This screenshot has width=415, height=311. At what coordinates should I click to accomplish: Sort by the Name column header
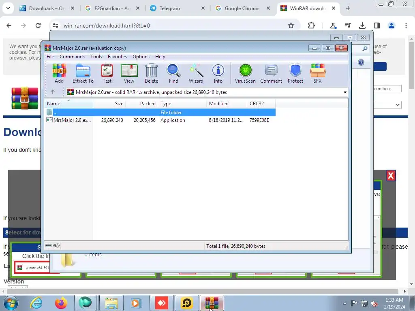(68, 103)
